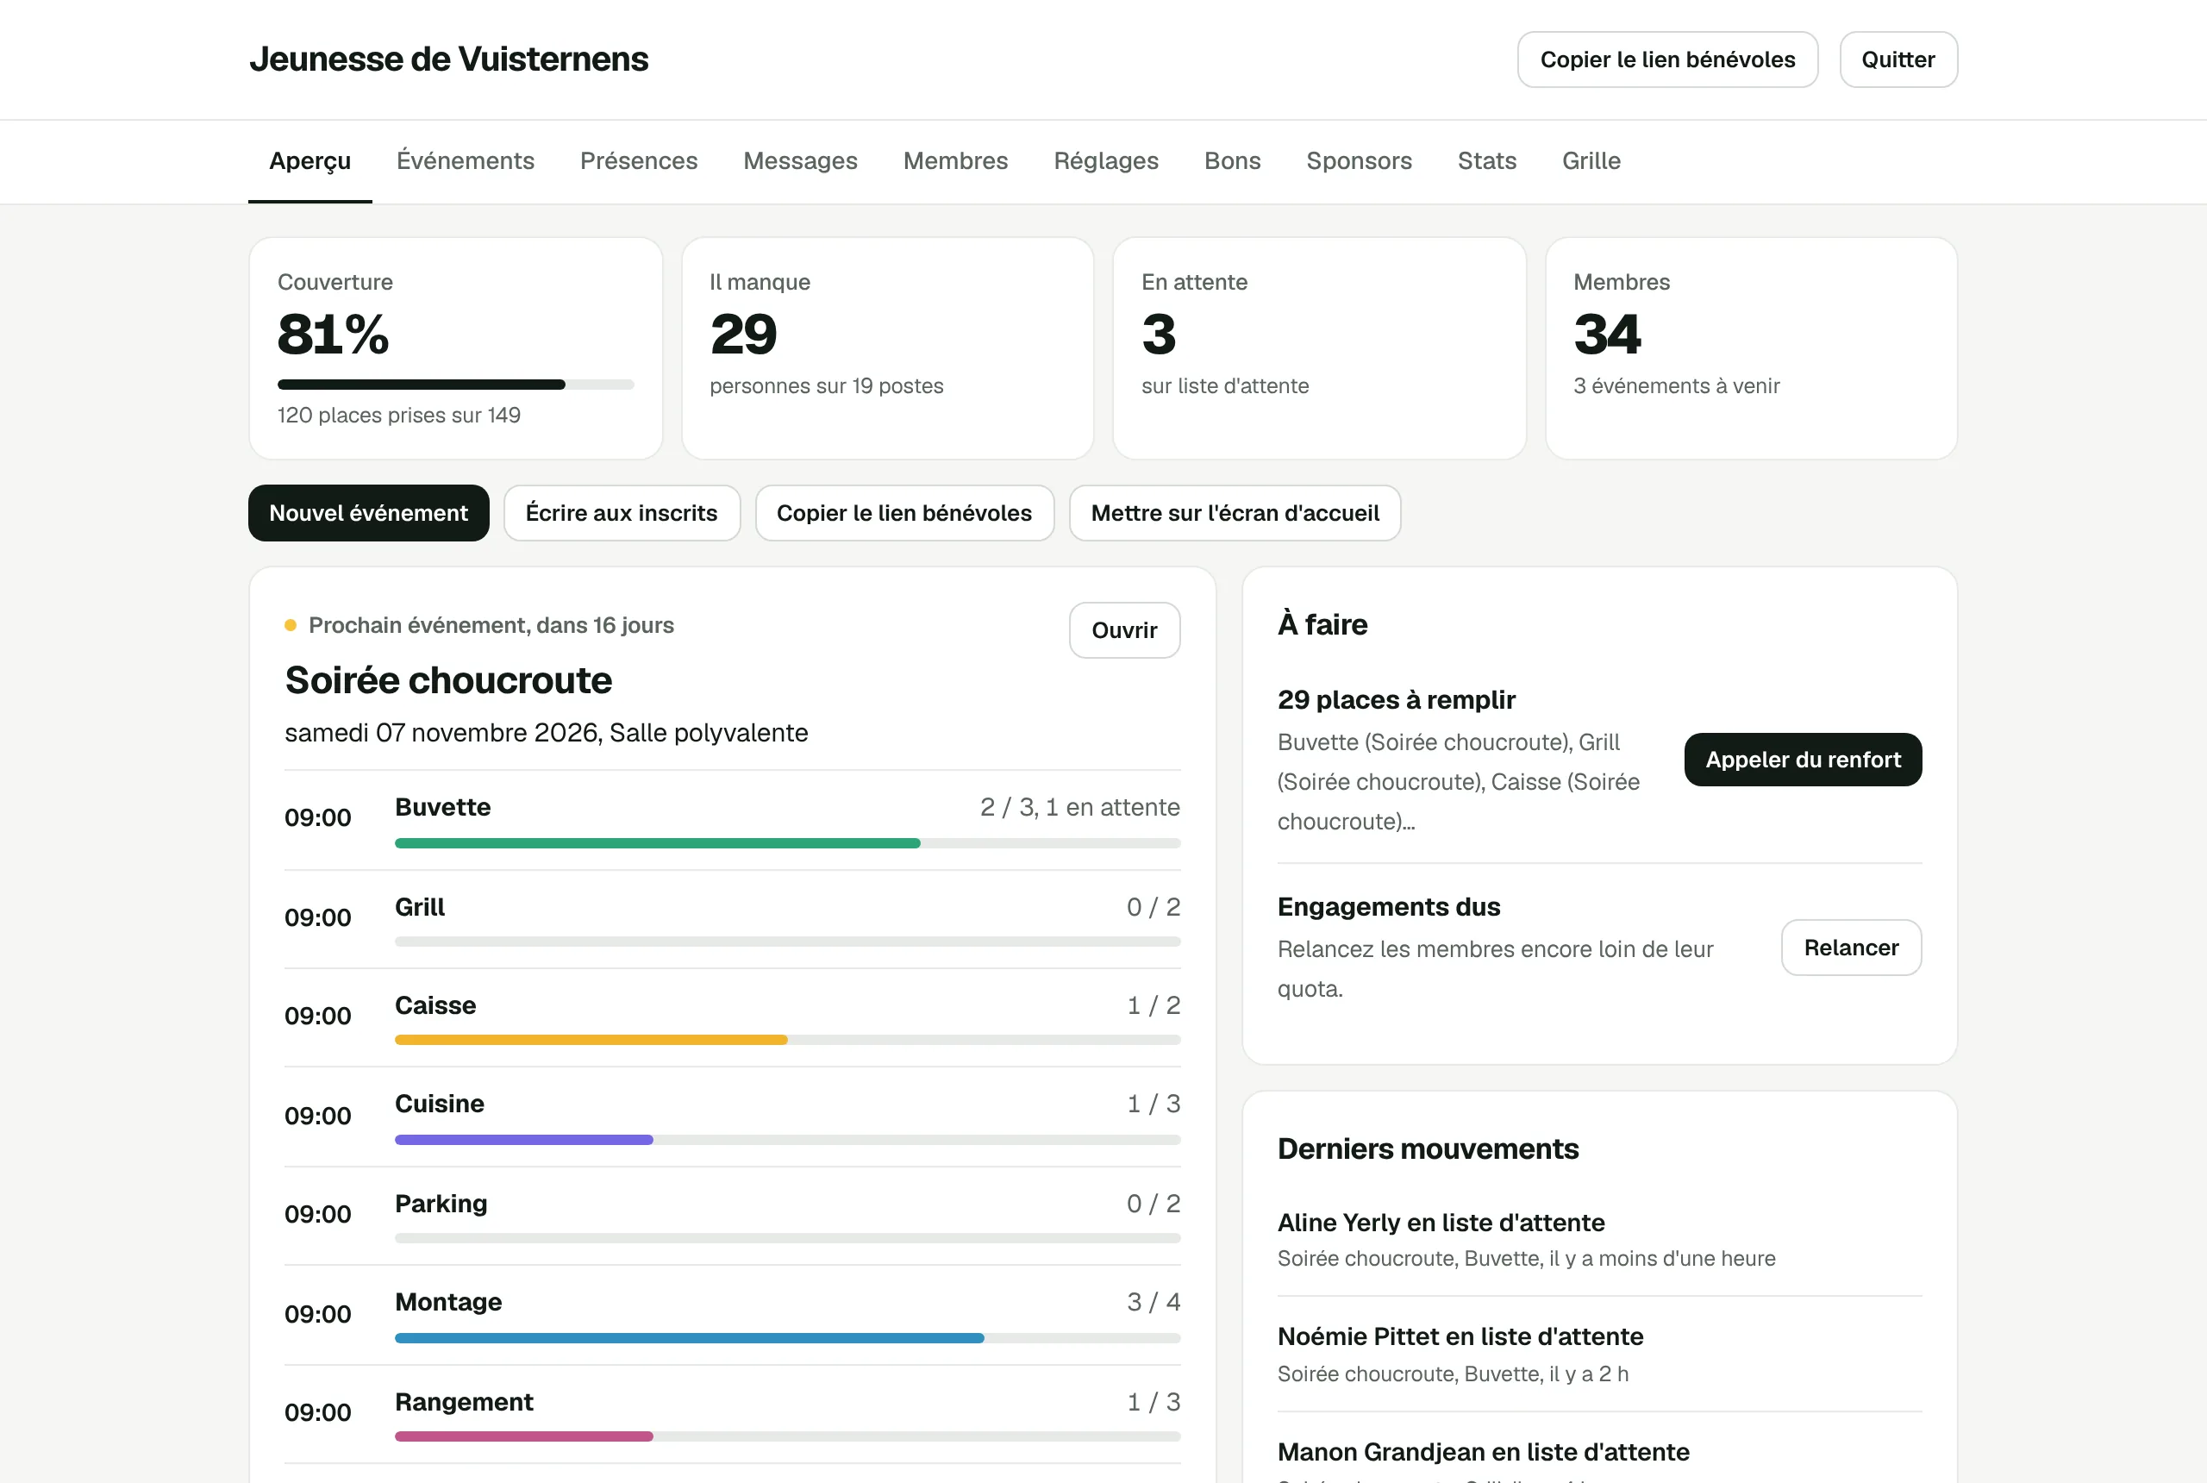2207x1483 pixels.
Task: Click the Quitter button
Action: [x=1898, y=59]
